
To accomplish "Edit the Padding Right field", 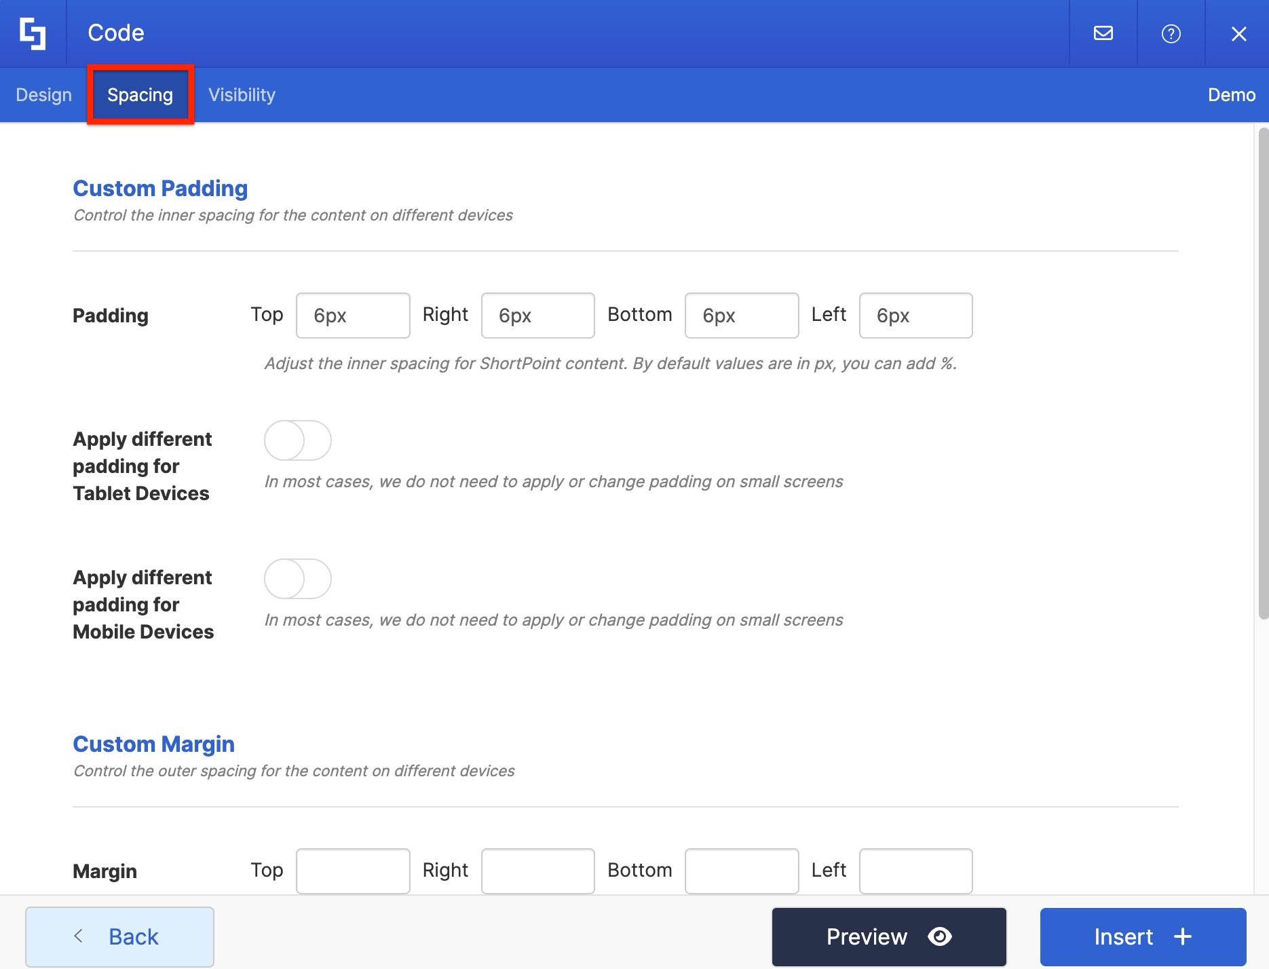I will point(538,316).
